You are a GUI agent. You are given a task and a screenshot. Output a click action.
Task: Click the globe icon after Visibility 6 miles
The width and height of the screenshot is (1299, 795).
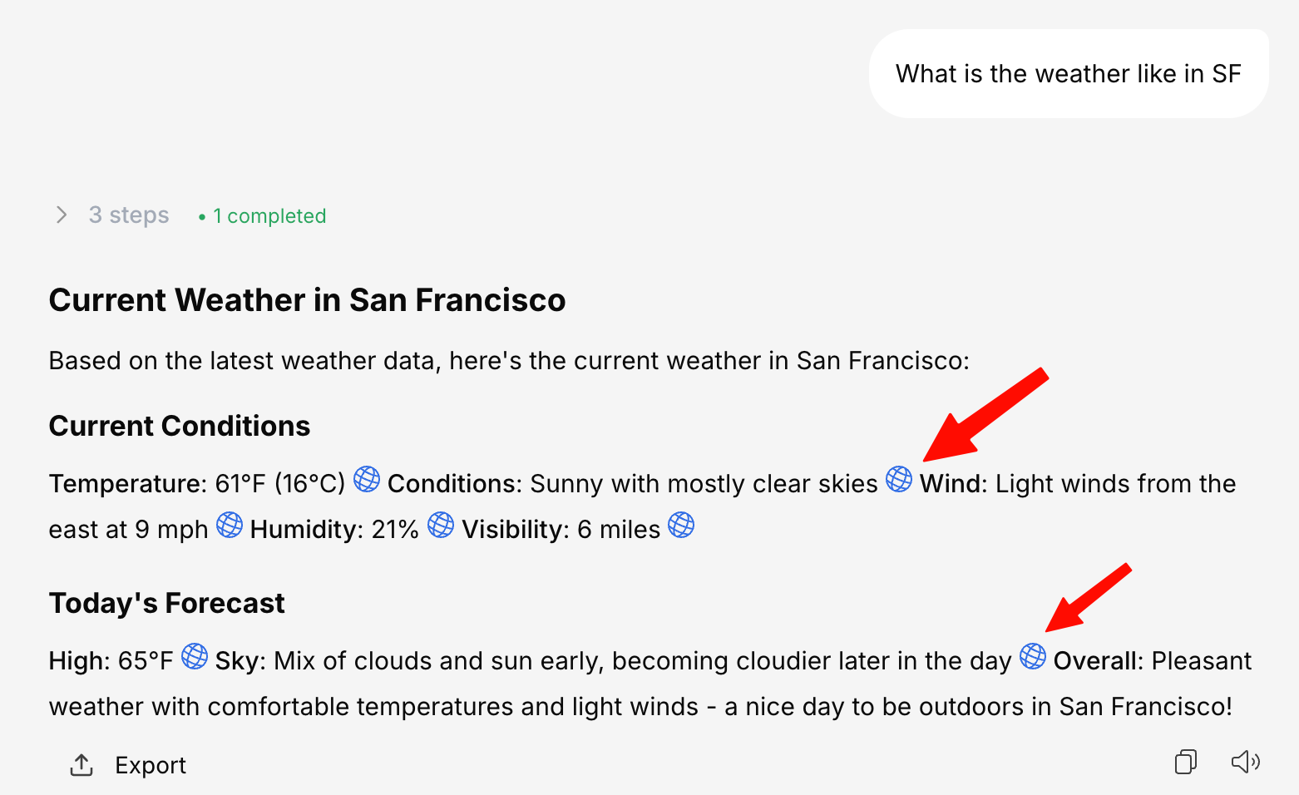click(681, 526)
